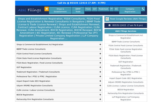Expand Partnership Firm Registration plus icon
The image size is (163, 102).
click(x=100, y=99)
